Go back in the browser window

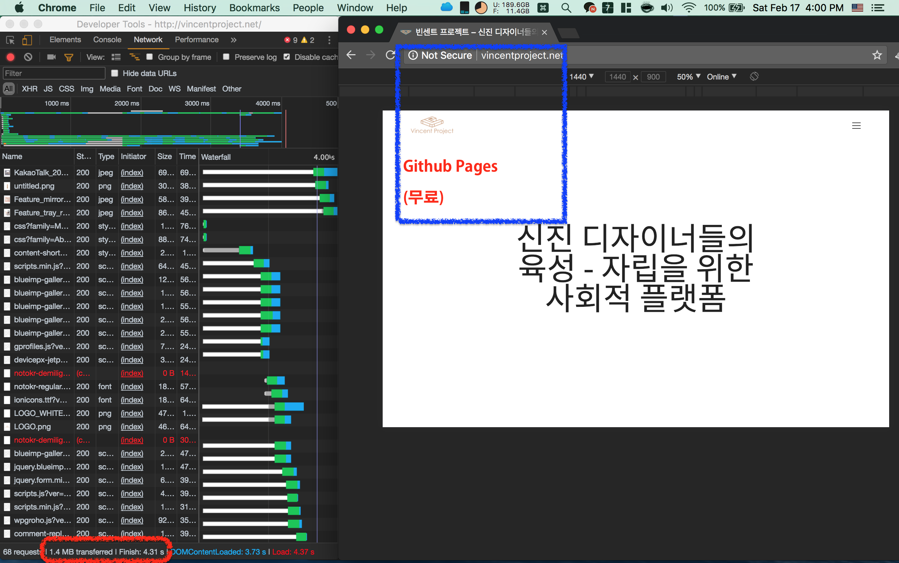[351, 55]
